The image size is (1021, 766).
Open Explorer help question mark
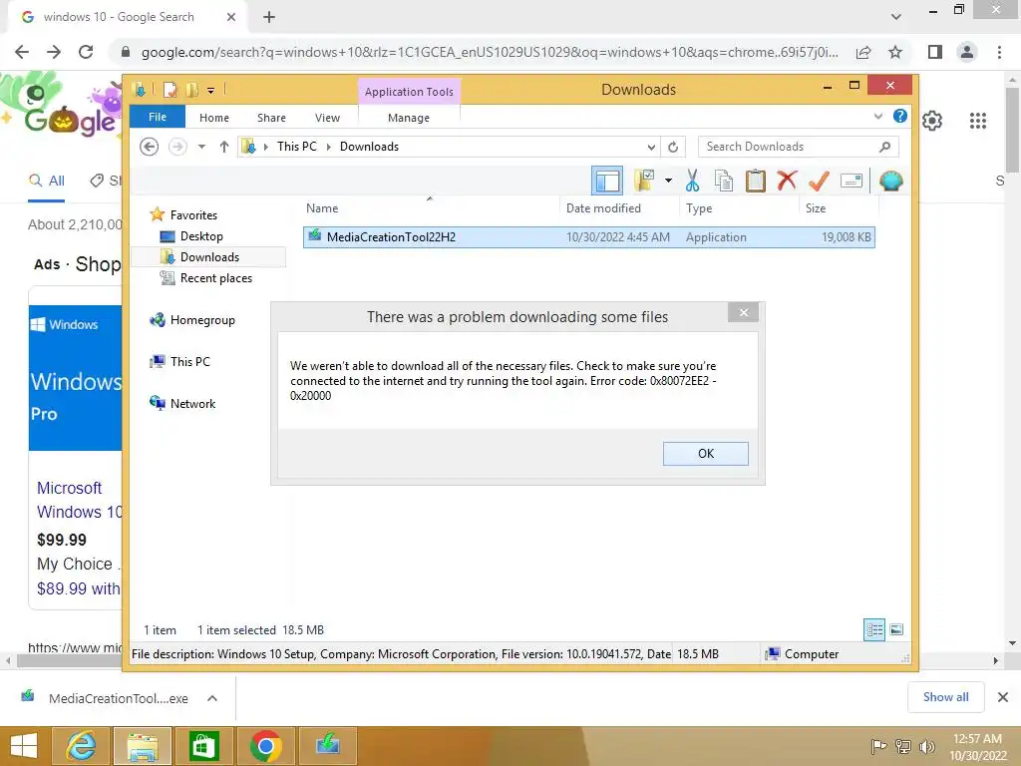[x=900, y=116]
